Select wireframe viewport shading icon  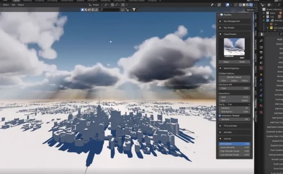pos(241,5)
